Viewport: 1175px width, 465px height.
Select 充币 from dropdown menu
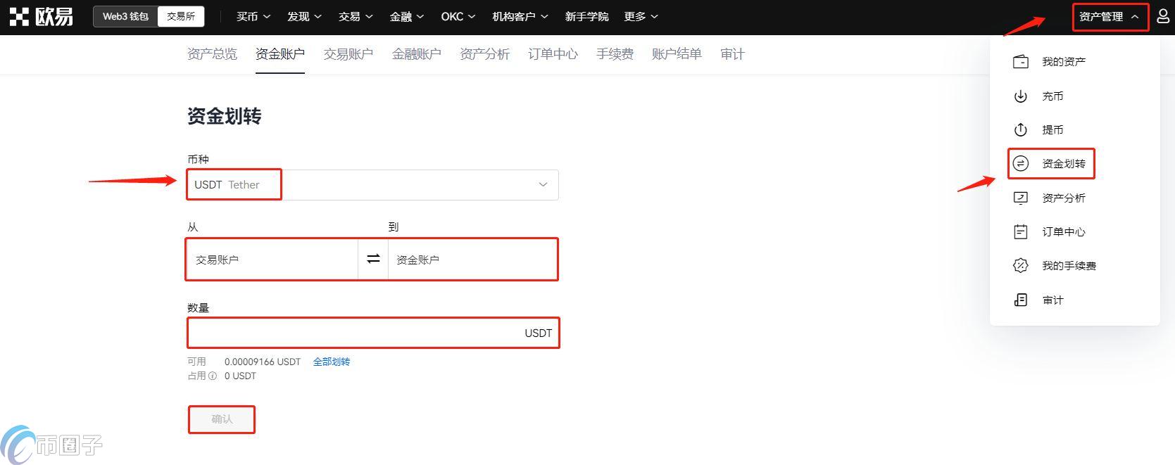pos(1053,96)
